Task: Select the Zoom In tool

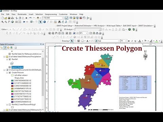Action: point(2,22)
